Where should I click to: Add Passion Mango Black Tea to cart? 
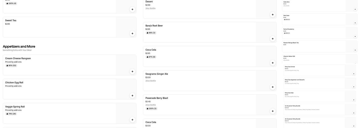[x=355, y=50]
